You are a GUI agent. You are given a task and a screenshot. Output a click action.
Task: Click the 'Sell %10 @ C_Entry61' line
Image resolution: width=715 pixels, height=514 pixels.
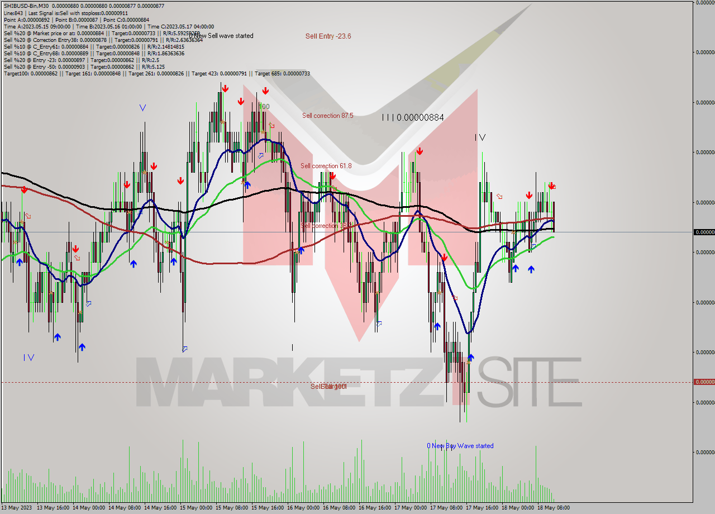(x=94, y=46)
